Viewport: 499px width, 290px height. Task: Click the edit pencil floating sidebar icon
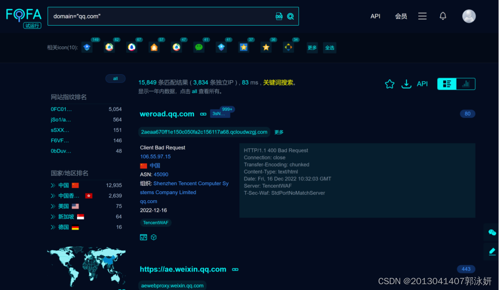click(x=492, y=252)
